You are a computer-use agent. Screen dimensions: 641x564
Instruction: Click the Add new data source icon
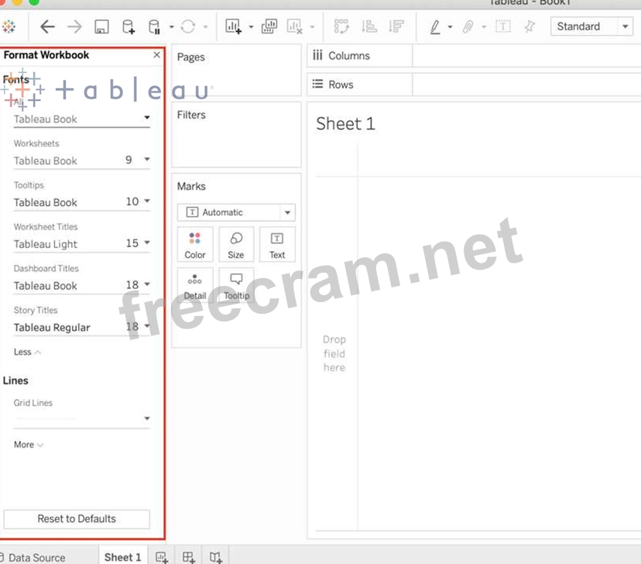click(x=129, y=27)
